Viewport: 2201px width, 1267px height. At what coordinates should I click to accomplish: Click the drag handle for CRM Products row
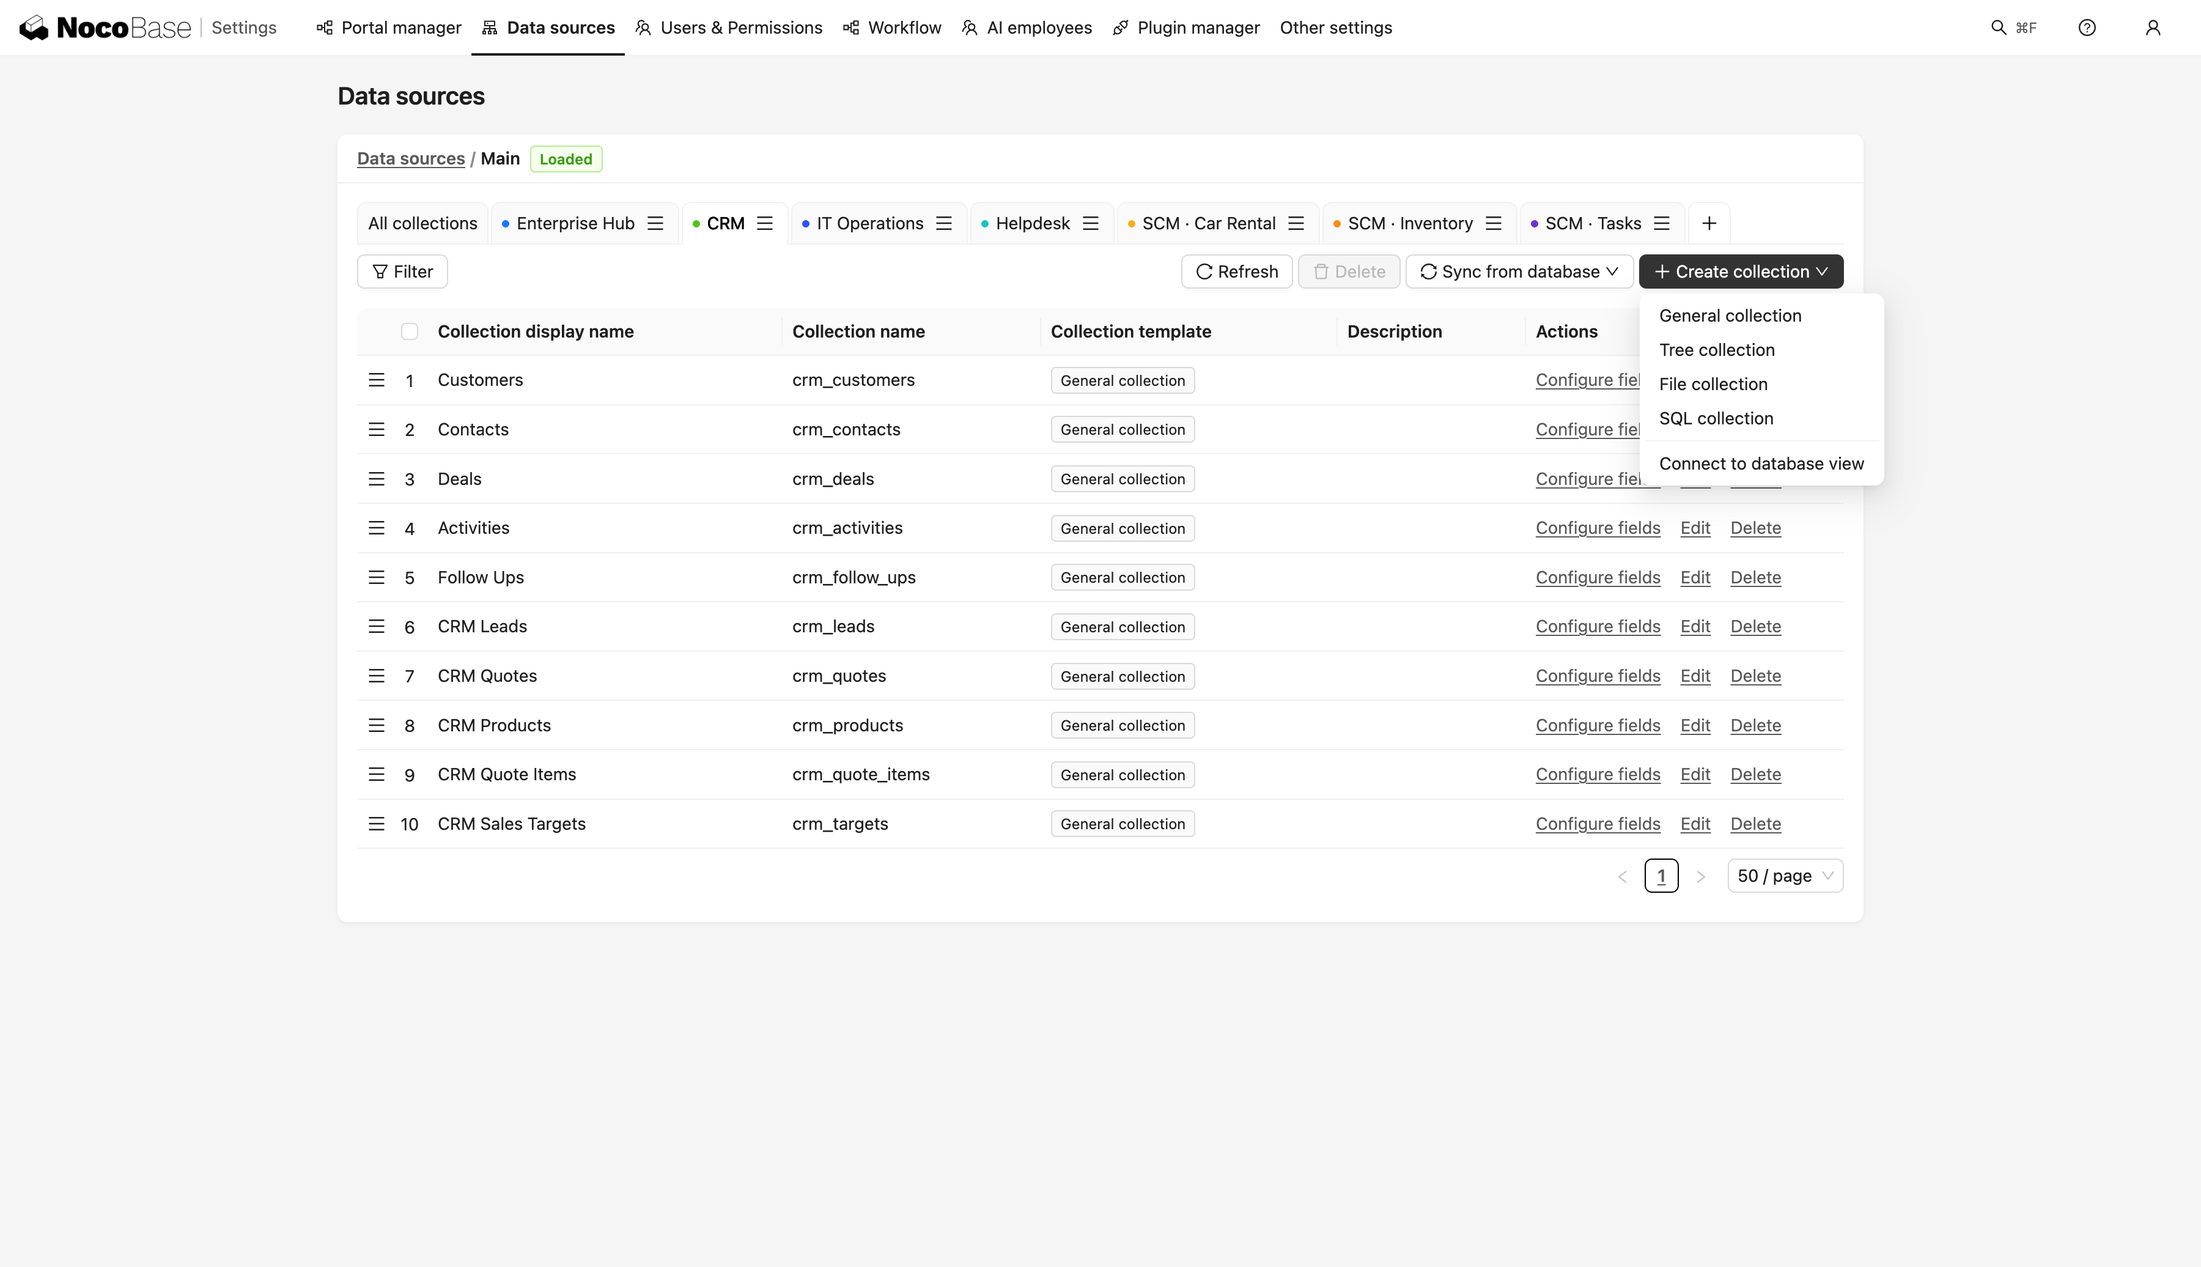point(377,726)
